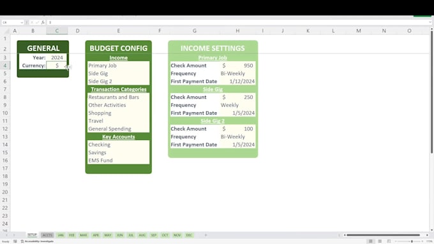Click horizontal scrollbar left arrow
Screen dimensions: 434x244
(x=345, y=235)
